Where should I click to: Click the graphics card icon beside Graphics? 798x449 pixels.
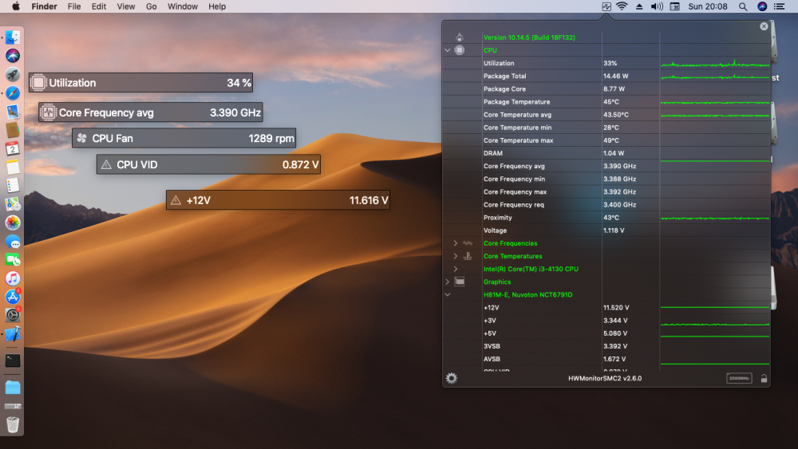click(460, 282)
